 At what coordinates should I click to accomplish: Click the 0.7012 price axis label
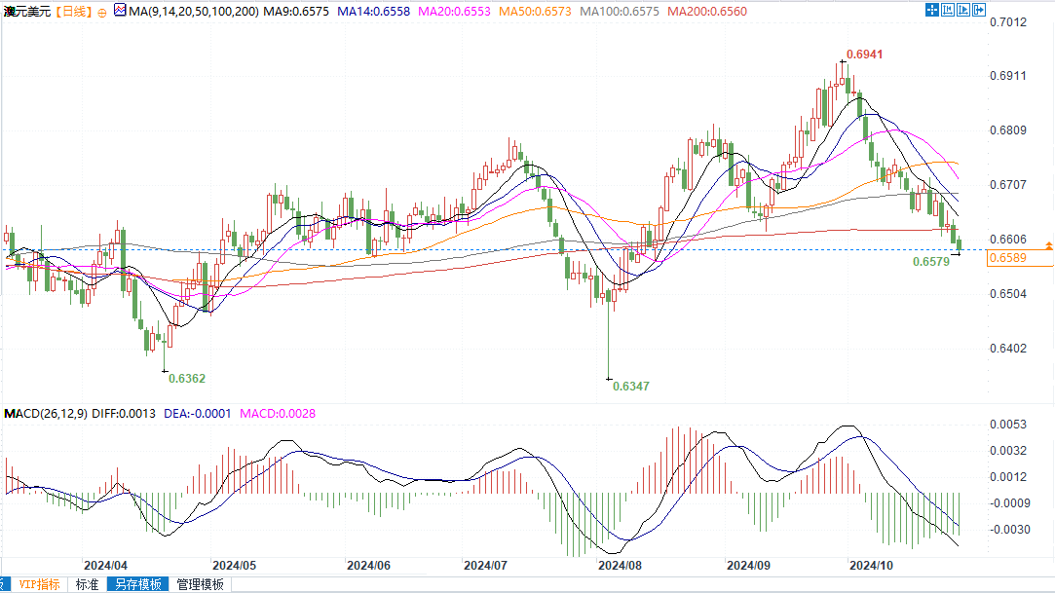[x=1008, y=22]
